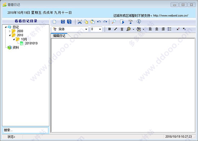Apply subscript formatting
Viewport: 198px width, 141px height.
point(184,29)
